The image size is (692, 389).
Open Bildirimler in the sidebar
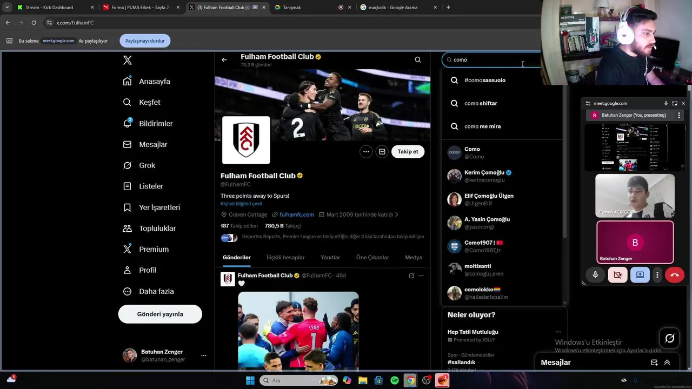click(x=148, y=123)
